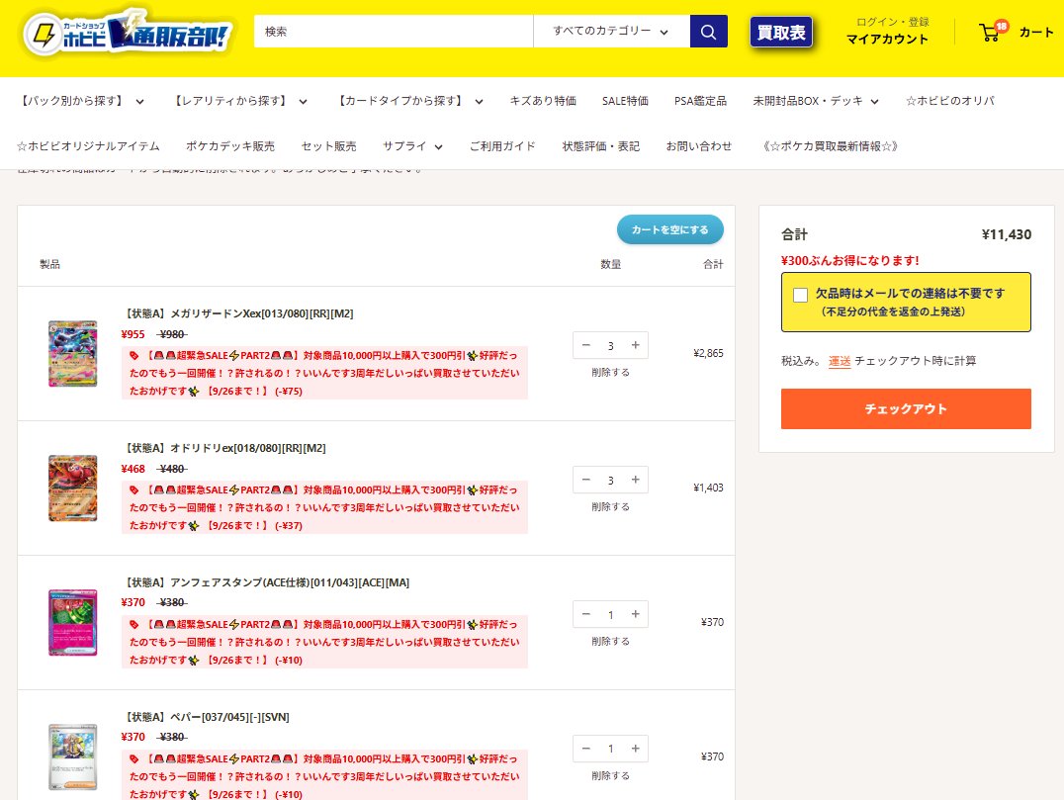1064x800 pixels.
Task: Click into the 検索 search field
Action: pyautogui.click(x=394, y=32)
